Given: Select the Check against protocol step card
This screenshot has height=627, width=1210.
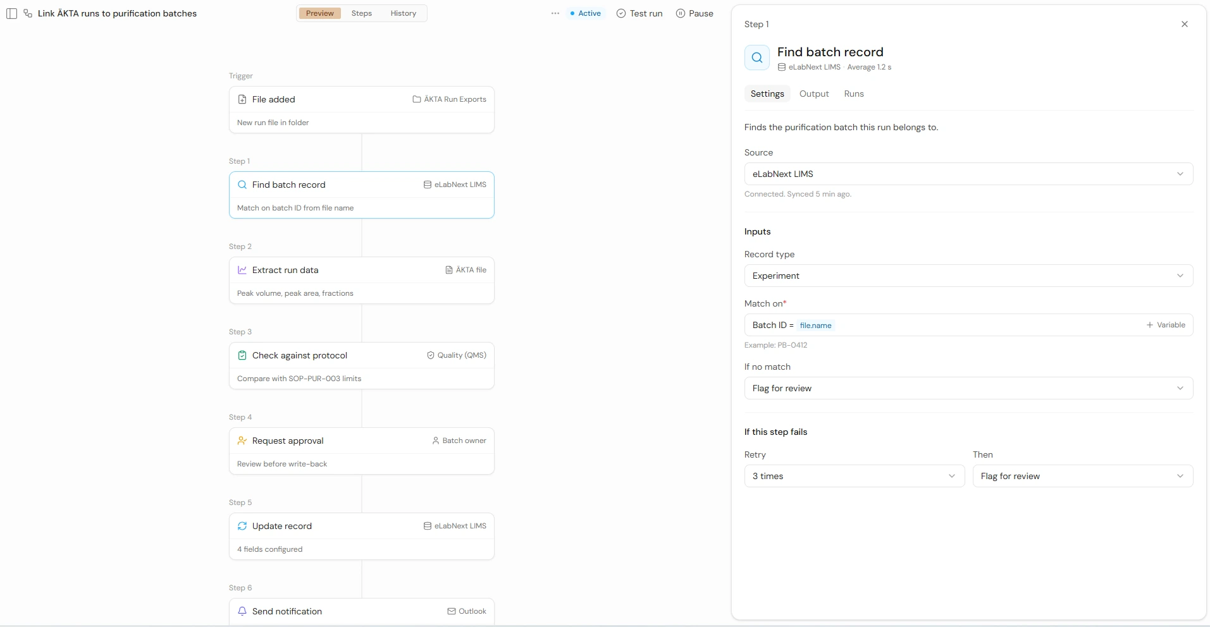Looking at the screenshot, I should point(362,366).
